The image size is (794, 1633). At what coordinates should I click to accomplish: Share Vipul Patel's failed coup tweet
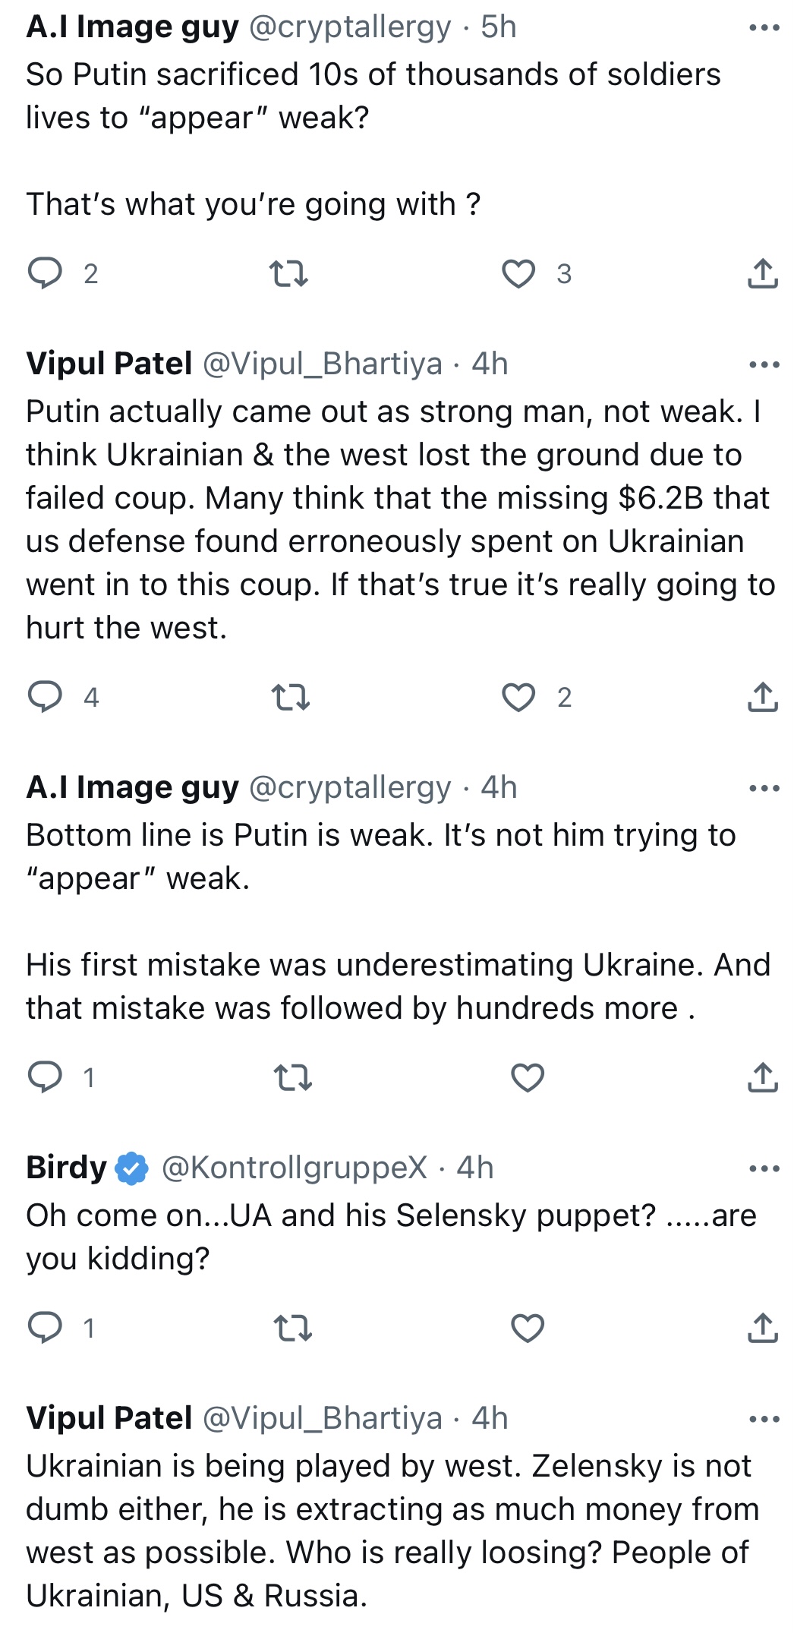(763, 697)
